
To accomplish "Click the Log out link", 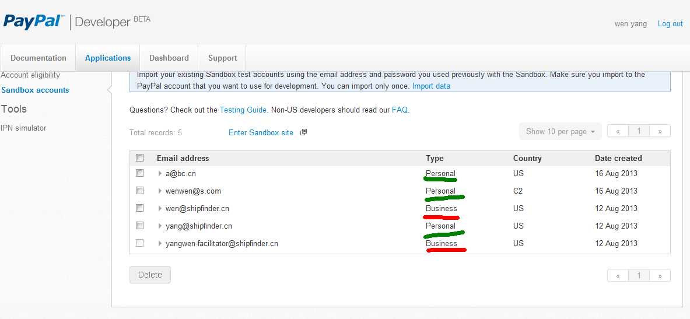I will pyautogui.click(x=670, y=24).
